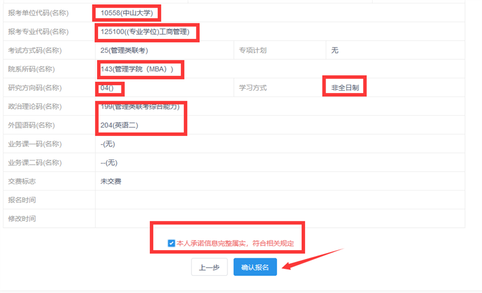Go back with the 上一步 button

coord(209,267)
